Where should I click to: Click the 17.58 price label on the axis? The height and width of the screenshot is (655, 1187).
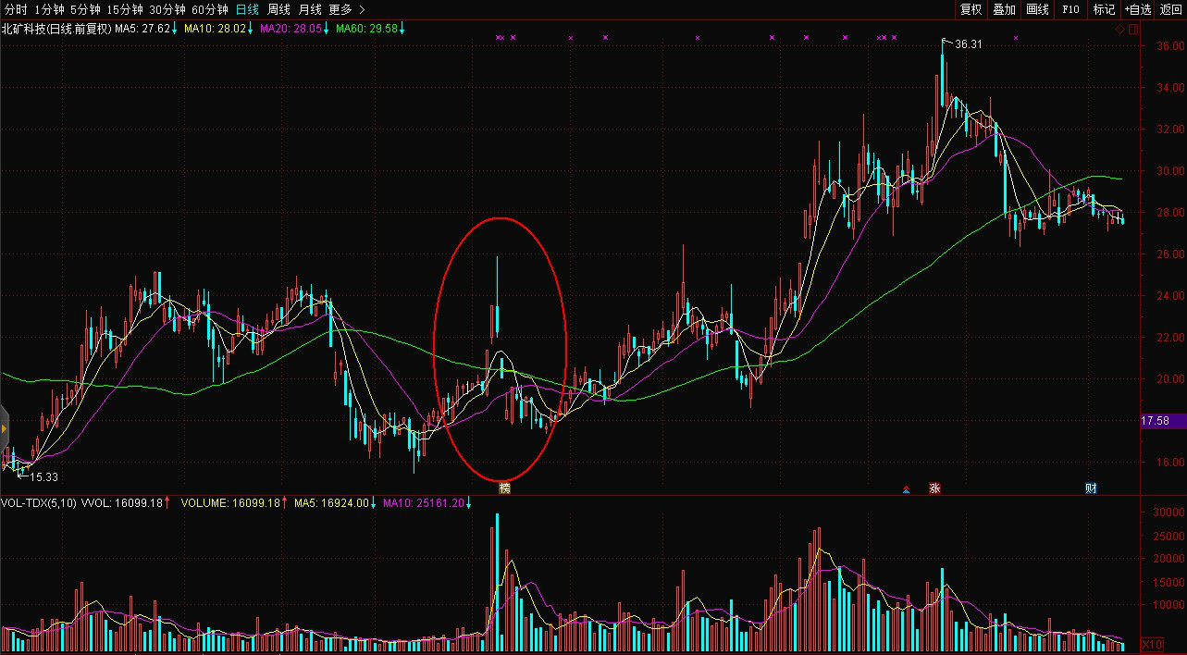[x=1156, y=421]
